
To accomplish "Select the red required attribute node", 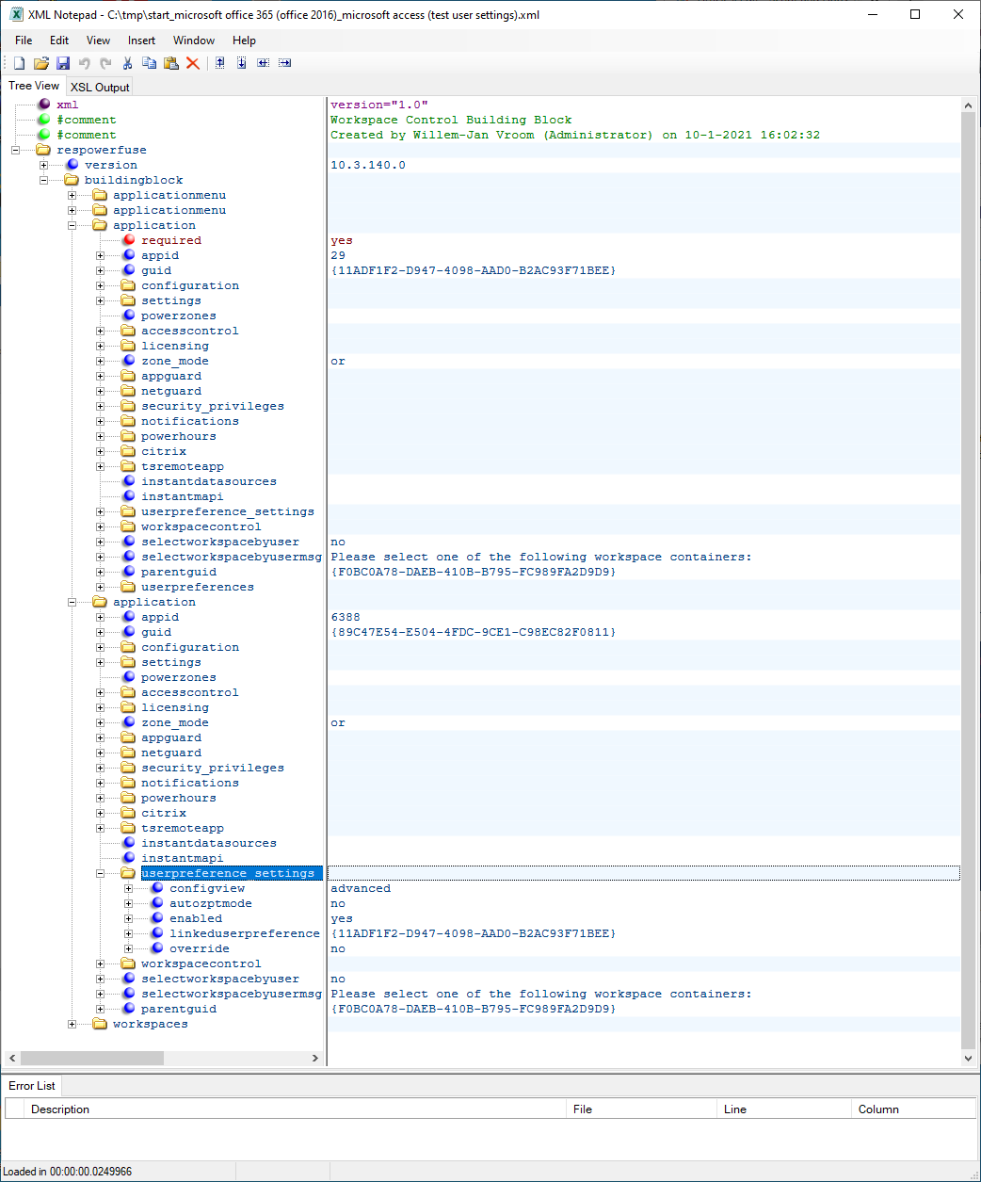I will [170, 241].
